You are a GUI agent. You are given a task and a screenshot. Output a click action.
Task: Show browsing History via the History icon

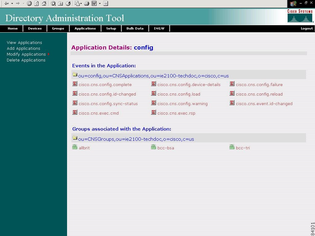click(68, 4)
